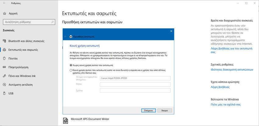The width and height of the screenshot is (259, 126).
Task: Click the Άκυρο button
Action: pos(165,110)
